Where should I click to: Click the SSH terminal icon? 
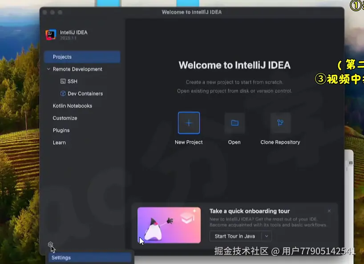pyautogui.click(x=63, y=81)
